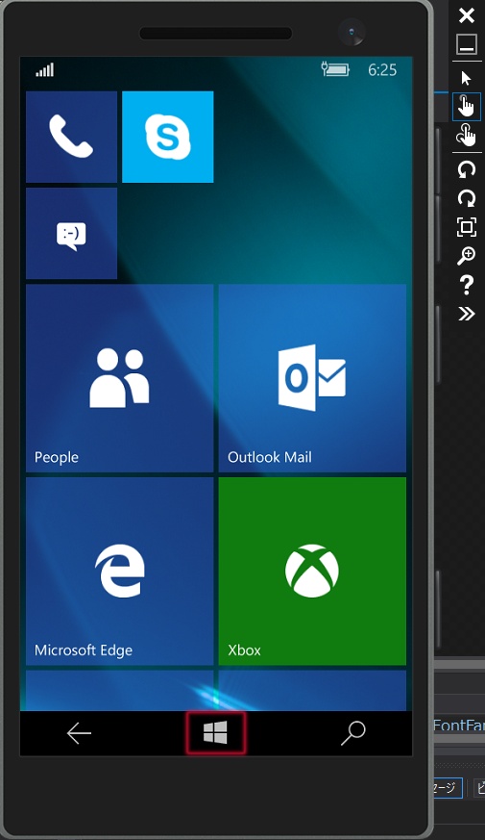
Task: Open the People tile
Action: [120, 378]
